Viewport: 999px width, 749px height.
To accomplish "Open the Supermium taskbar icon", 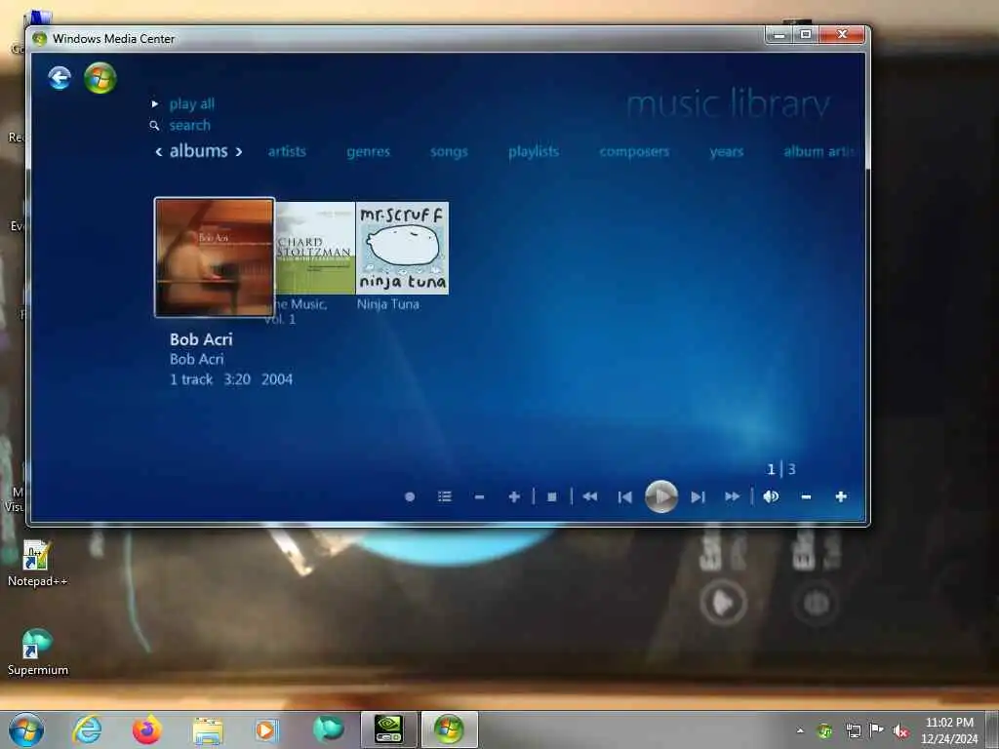I will [328, 729].
